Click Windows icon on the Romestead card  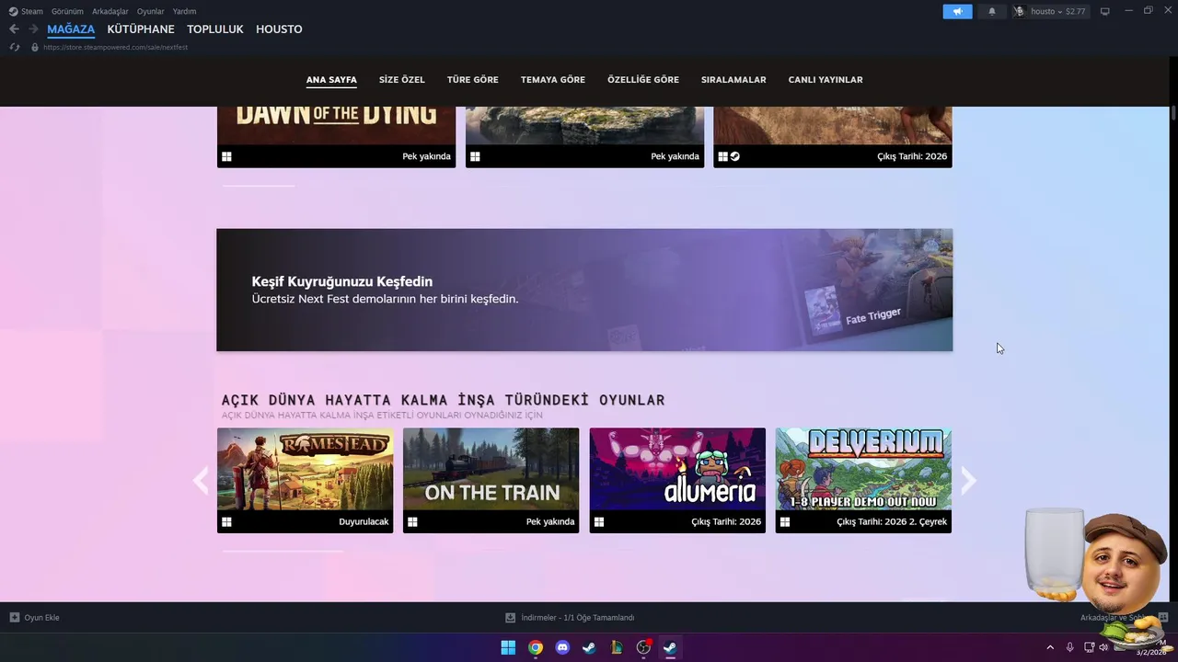[226, 521]
